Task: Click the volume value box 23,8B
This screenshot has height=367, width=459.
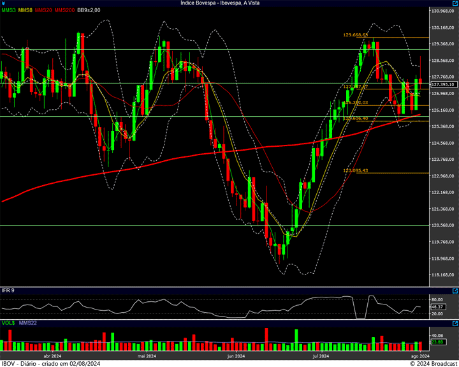Action: click(437, 342)
